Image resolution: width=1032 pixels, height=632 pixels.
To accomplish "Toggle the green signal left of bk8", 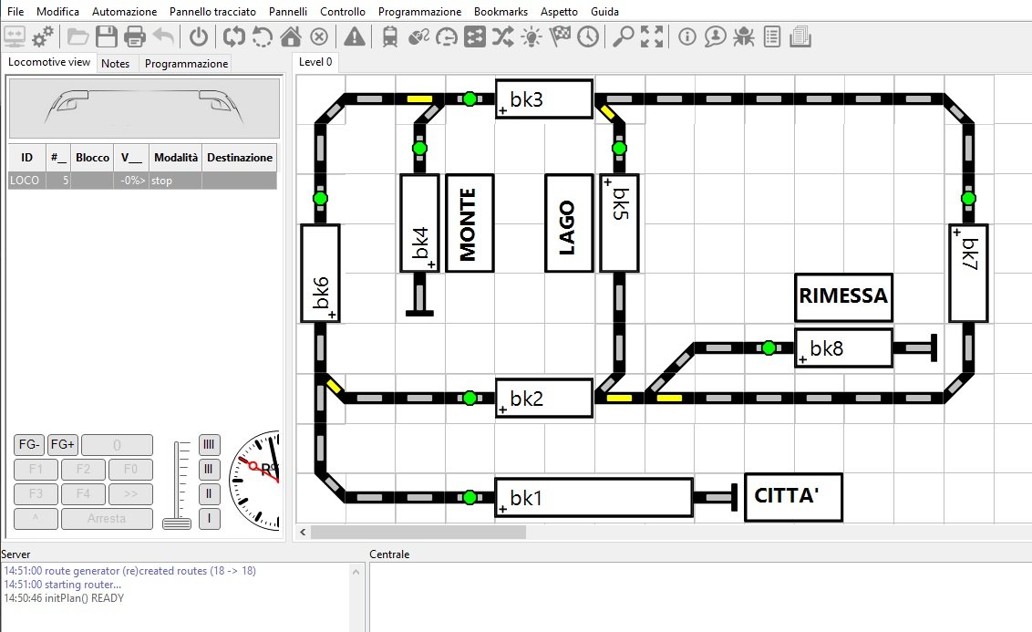I will (x=769, y=347).
